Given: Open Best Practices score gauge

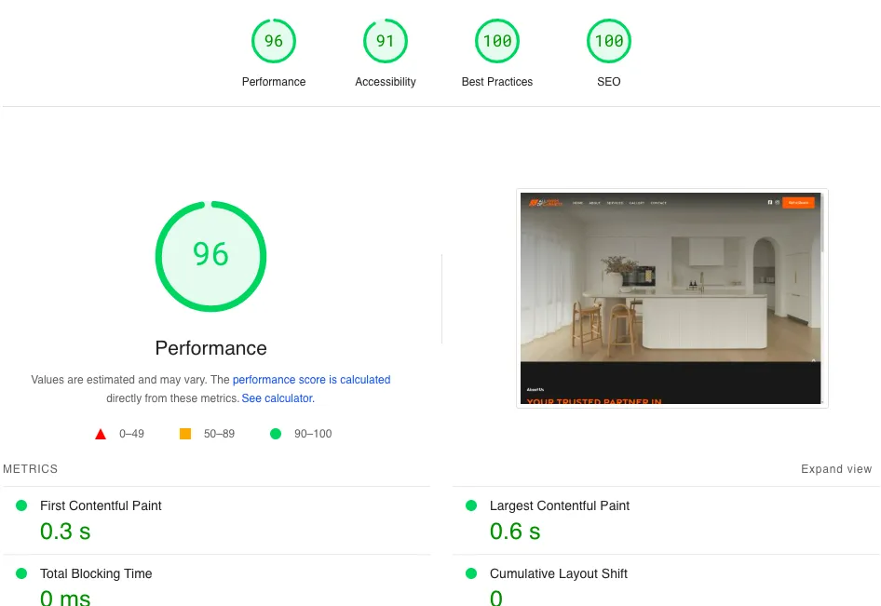Looking at the screenshot, I should pos(497,42).
